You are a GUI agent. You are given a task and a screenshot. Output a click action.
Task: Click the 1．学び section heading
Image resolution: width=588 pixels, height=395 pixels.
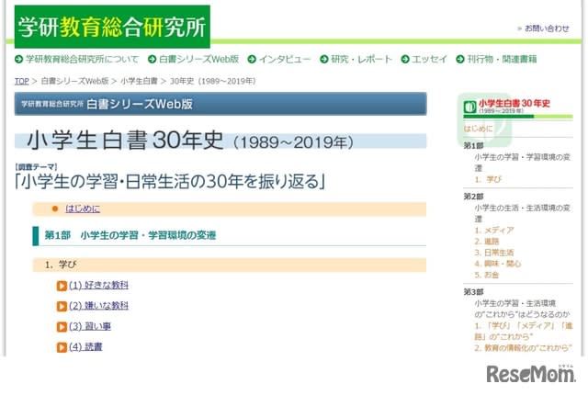click(229, 265)
